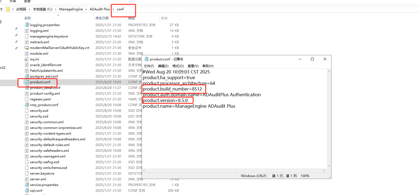Screen dimensions: 419x195
Task: Click the ADAudit Plus breadcrumb segment
Action: click(x=100, y=9)
